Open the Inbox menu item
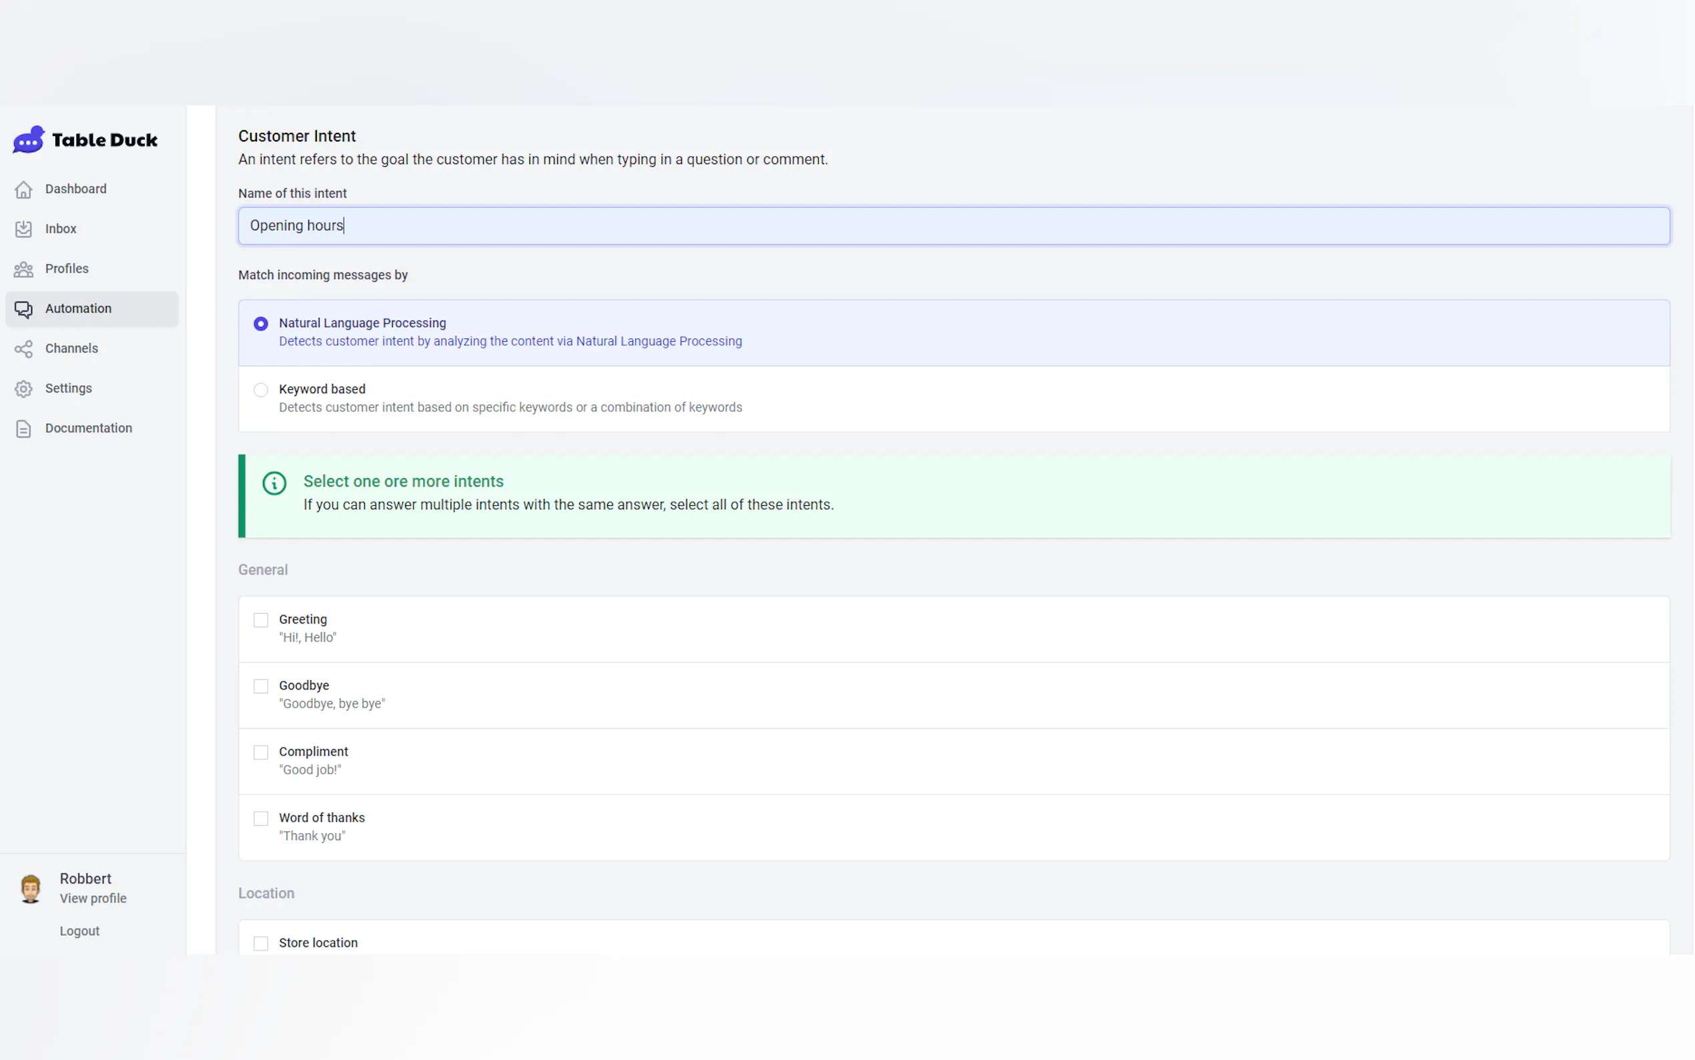 pyautogui.click(x=61, y=229)
